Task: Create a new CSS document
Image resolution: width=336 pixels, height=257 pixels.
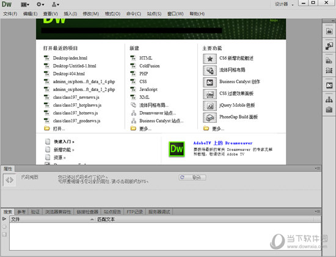Action: (143, 82)
